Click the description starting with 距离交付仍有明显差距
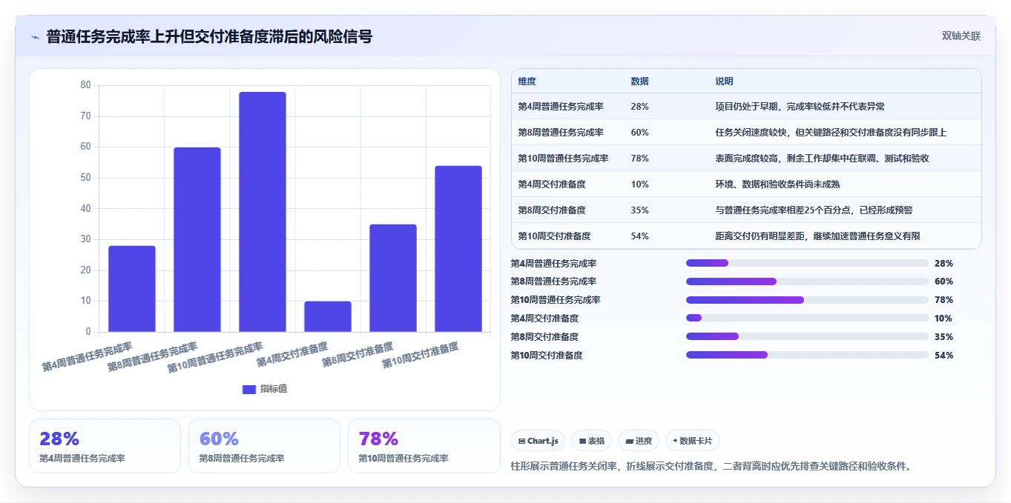 [x=817, y=236]
